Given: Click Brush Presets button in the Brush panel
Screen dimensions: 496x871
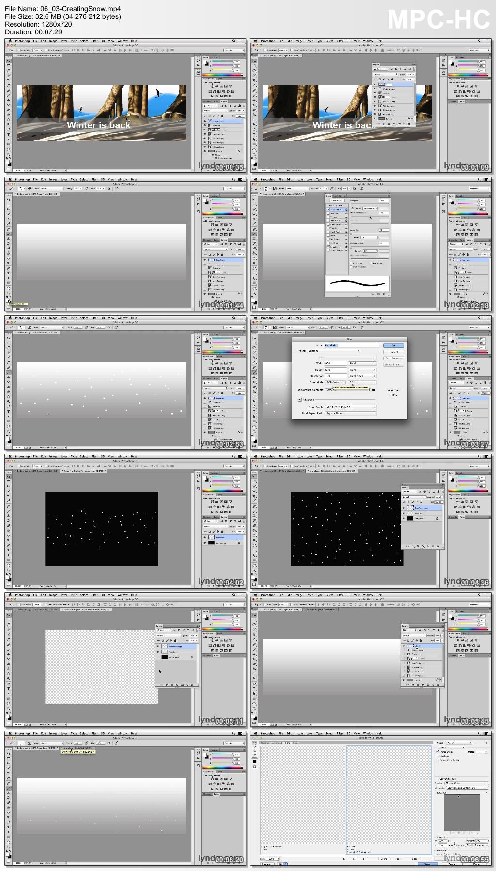Looking at the screenshot, I should click(337, 201).
